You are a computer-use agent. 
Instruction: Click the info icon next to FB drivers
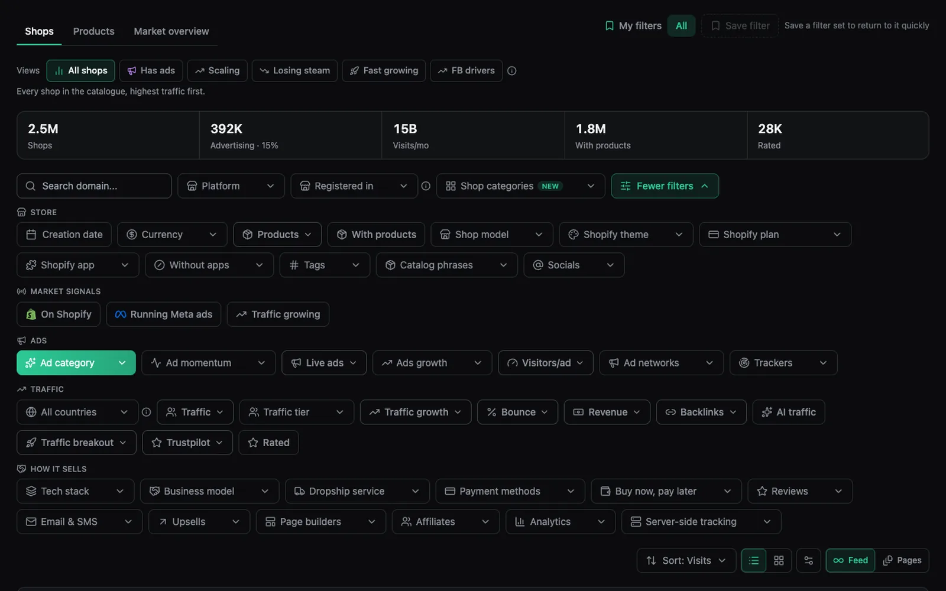[512, 71]
